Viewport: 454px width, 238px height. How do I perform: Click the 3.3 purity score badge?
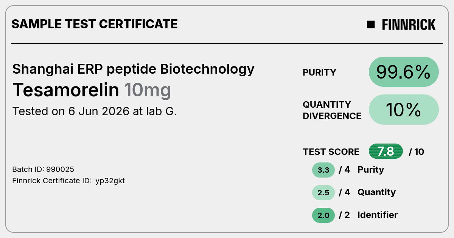(x=323, y=170)
